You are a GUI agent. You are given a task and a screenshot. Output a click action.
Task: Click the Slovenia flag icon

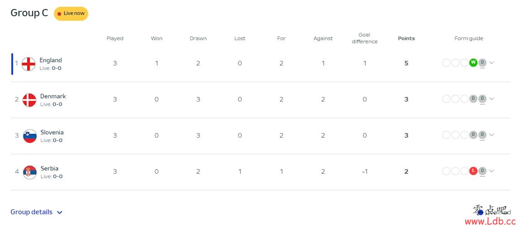coord(30,136)
